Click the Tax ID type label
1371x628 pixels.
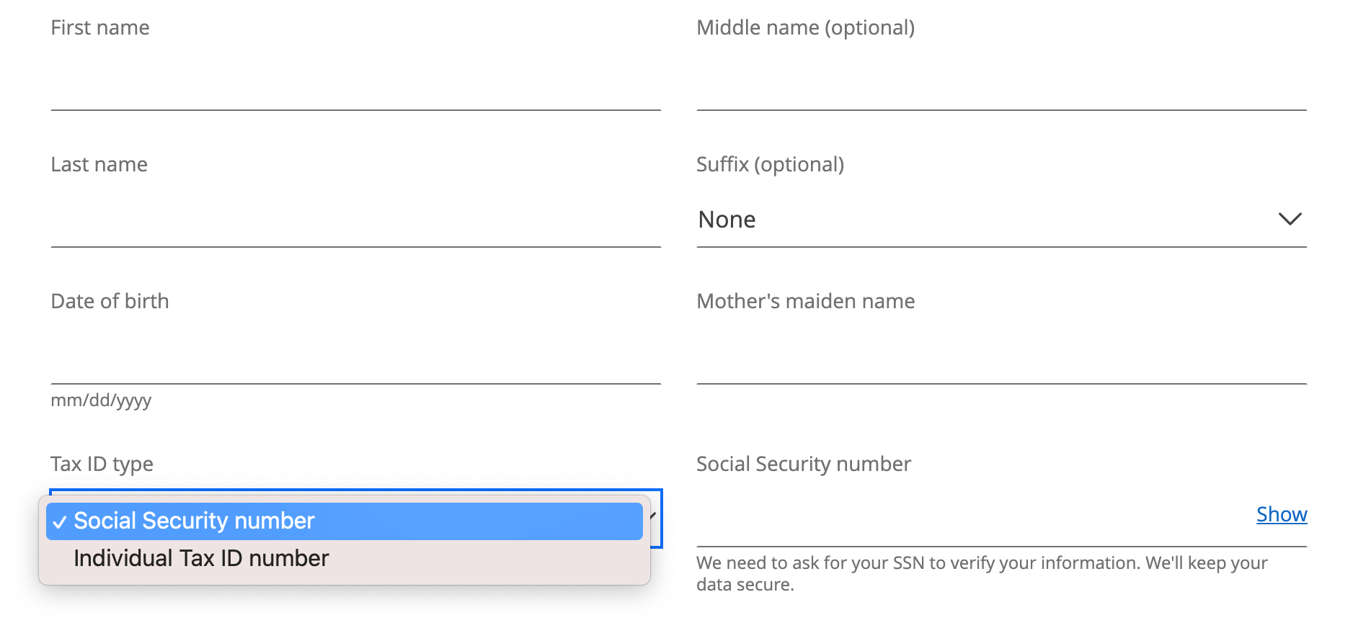102,464
